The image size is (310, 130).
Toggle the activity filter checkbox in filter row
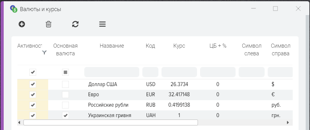click(33, 72)
